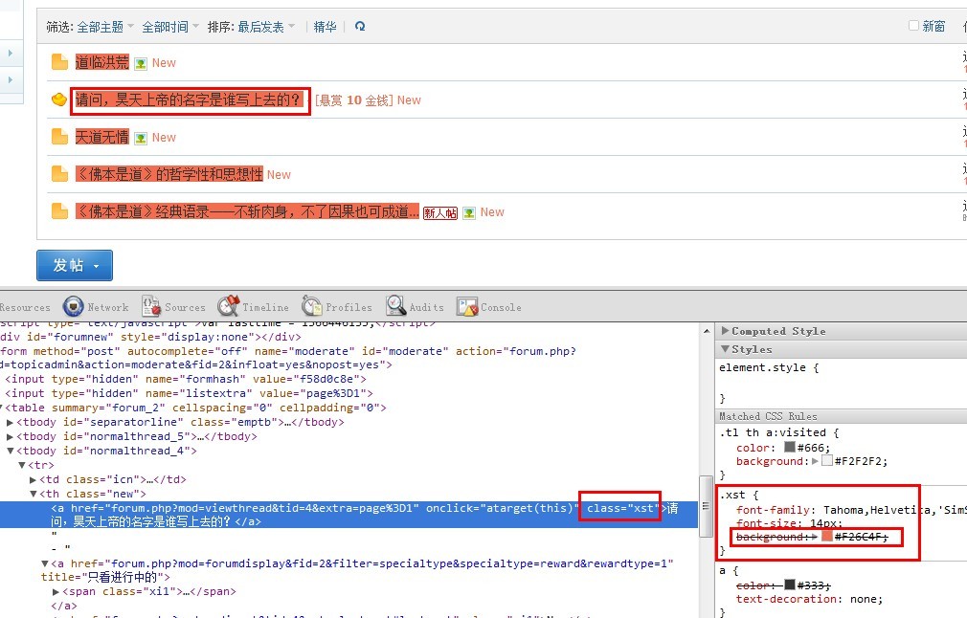Expand the Computed Style section
Screen dimensions: 967x618
[726, 331]
